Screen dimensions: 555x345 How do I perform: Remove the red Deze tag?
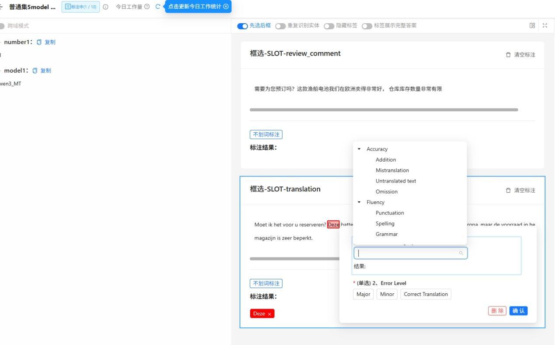pyautogui.click(x=269, y=314)
